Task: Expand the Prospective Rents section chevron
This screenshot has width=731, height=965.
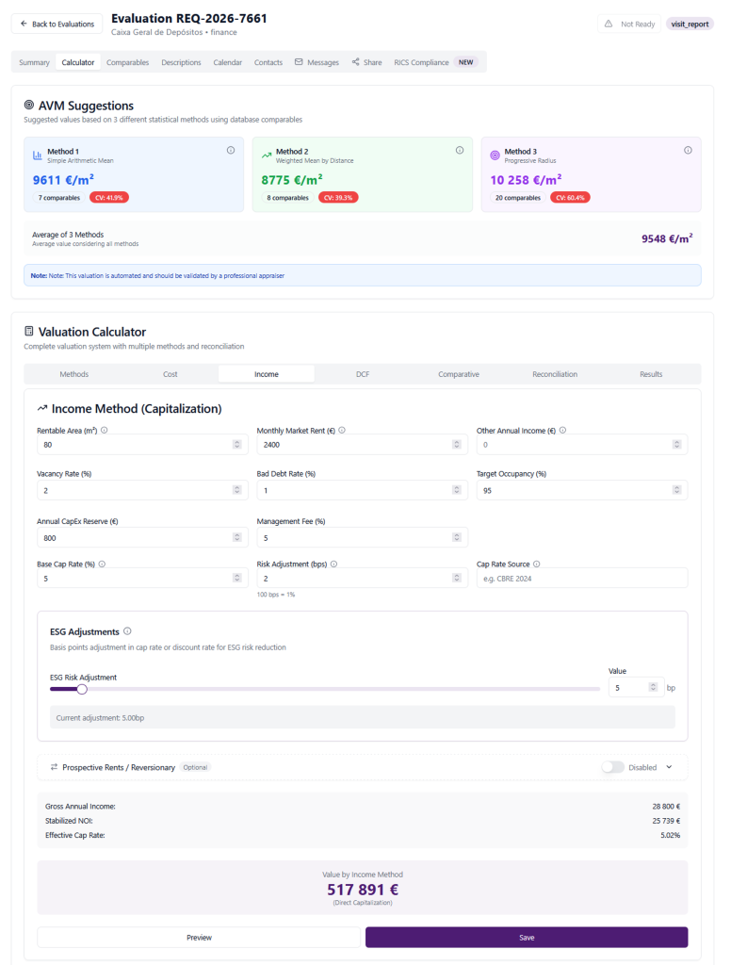Action: 669,767
